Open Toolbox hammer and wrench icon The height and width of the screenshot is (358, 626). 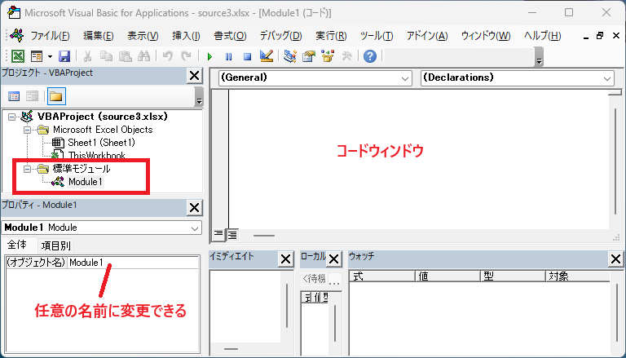coord(346,56)
